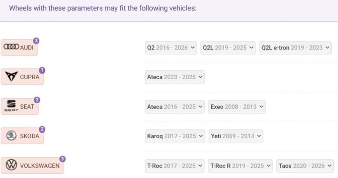Screen dimensions: 338x178
Task: Click the Volkswagen VW logo icon
Action: pos(11,166)
